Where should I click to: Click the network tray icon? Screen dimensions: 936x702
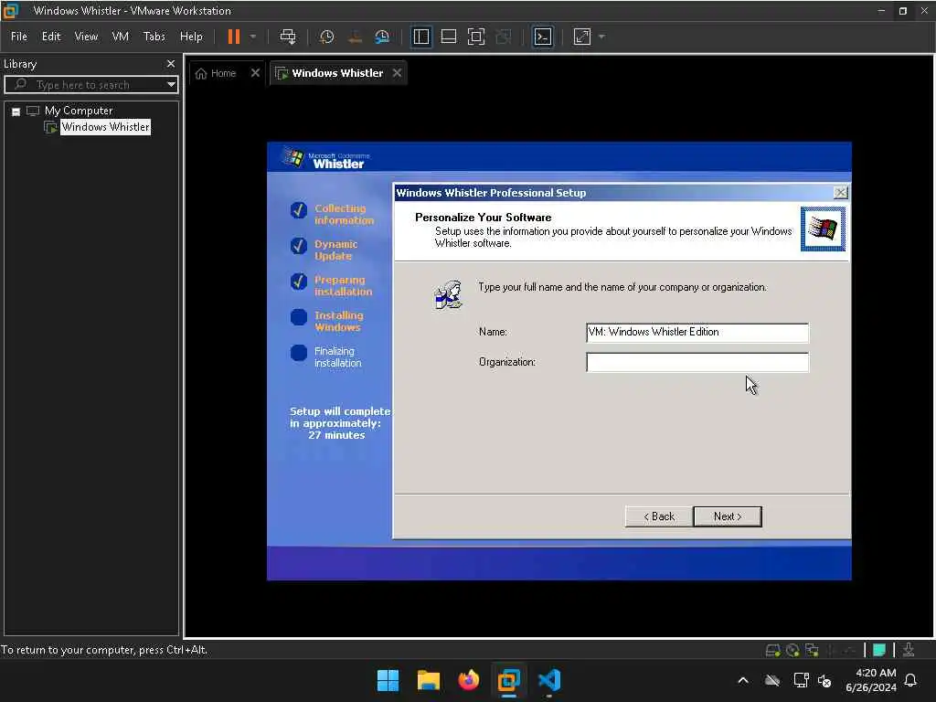click(801, 680)
